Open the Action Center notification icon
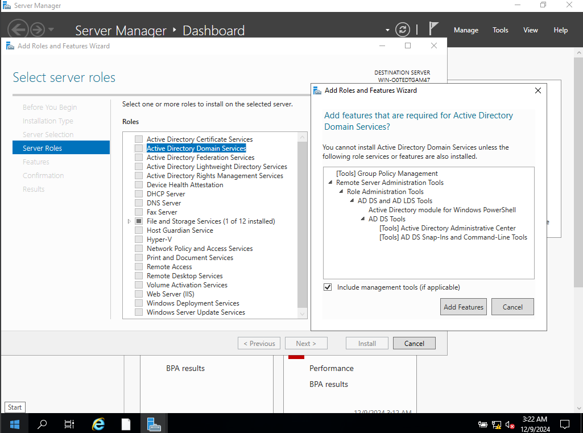The image size is (583, 433). click(x=564, y=424)
